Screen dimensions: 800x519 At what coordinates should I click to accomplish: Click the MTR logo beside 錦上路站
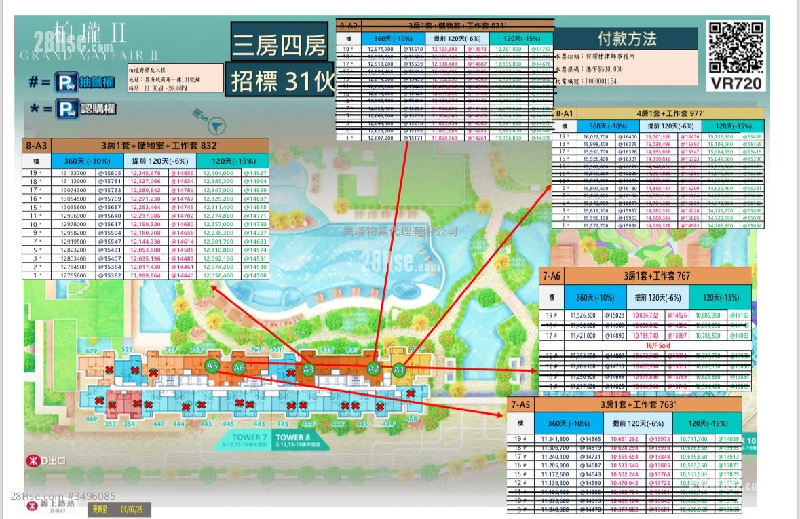click(x=32, y=505)
